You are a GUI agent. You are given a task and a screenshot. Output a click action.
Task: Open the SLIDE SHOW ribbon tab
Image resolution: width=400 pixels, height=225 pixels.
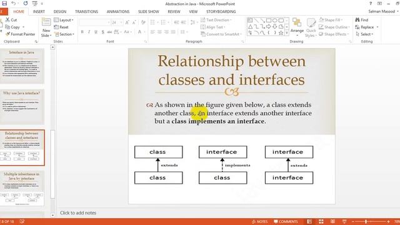pos(149,11)
